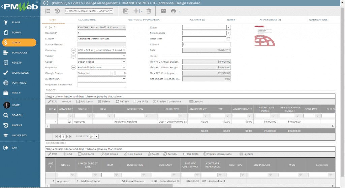Expand the Requestor dropdown
This screenshot has height=188, width=345.
[124, 67]
